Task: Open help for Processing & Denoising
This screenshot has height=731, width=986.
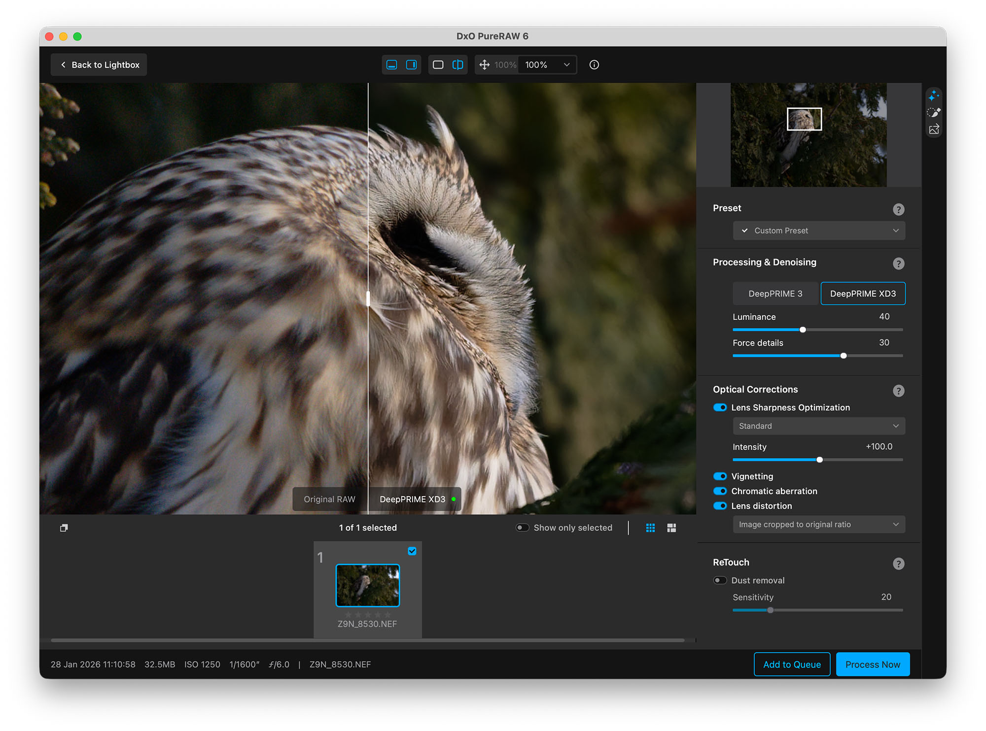Action: pos(898,264)
